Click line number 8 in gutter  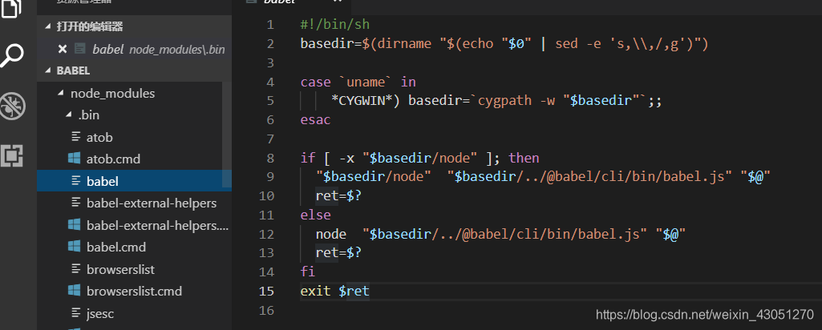tap(270, 158)
